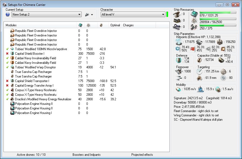Click the CPU column header icon
The width and height of the screenshot is (242, 159).
tap(80, 25)
